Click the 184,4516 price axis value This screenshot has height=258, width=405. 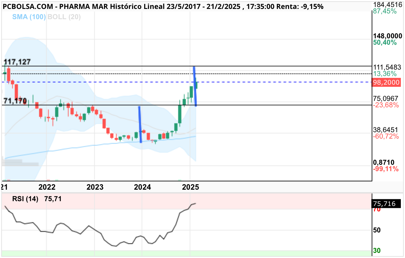point(387,4)
